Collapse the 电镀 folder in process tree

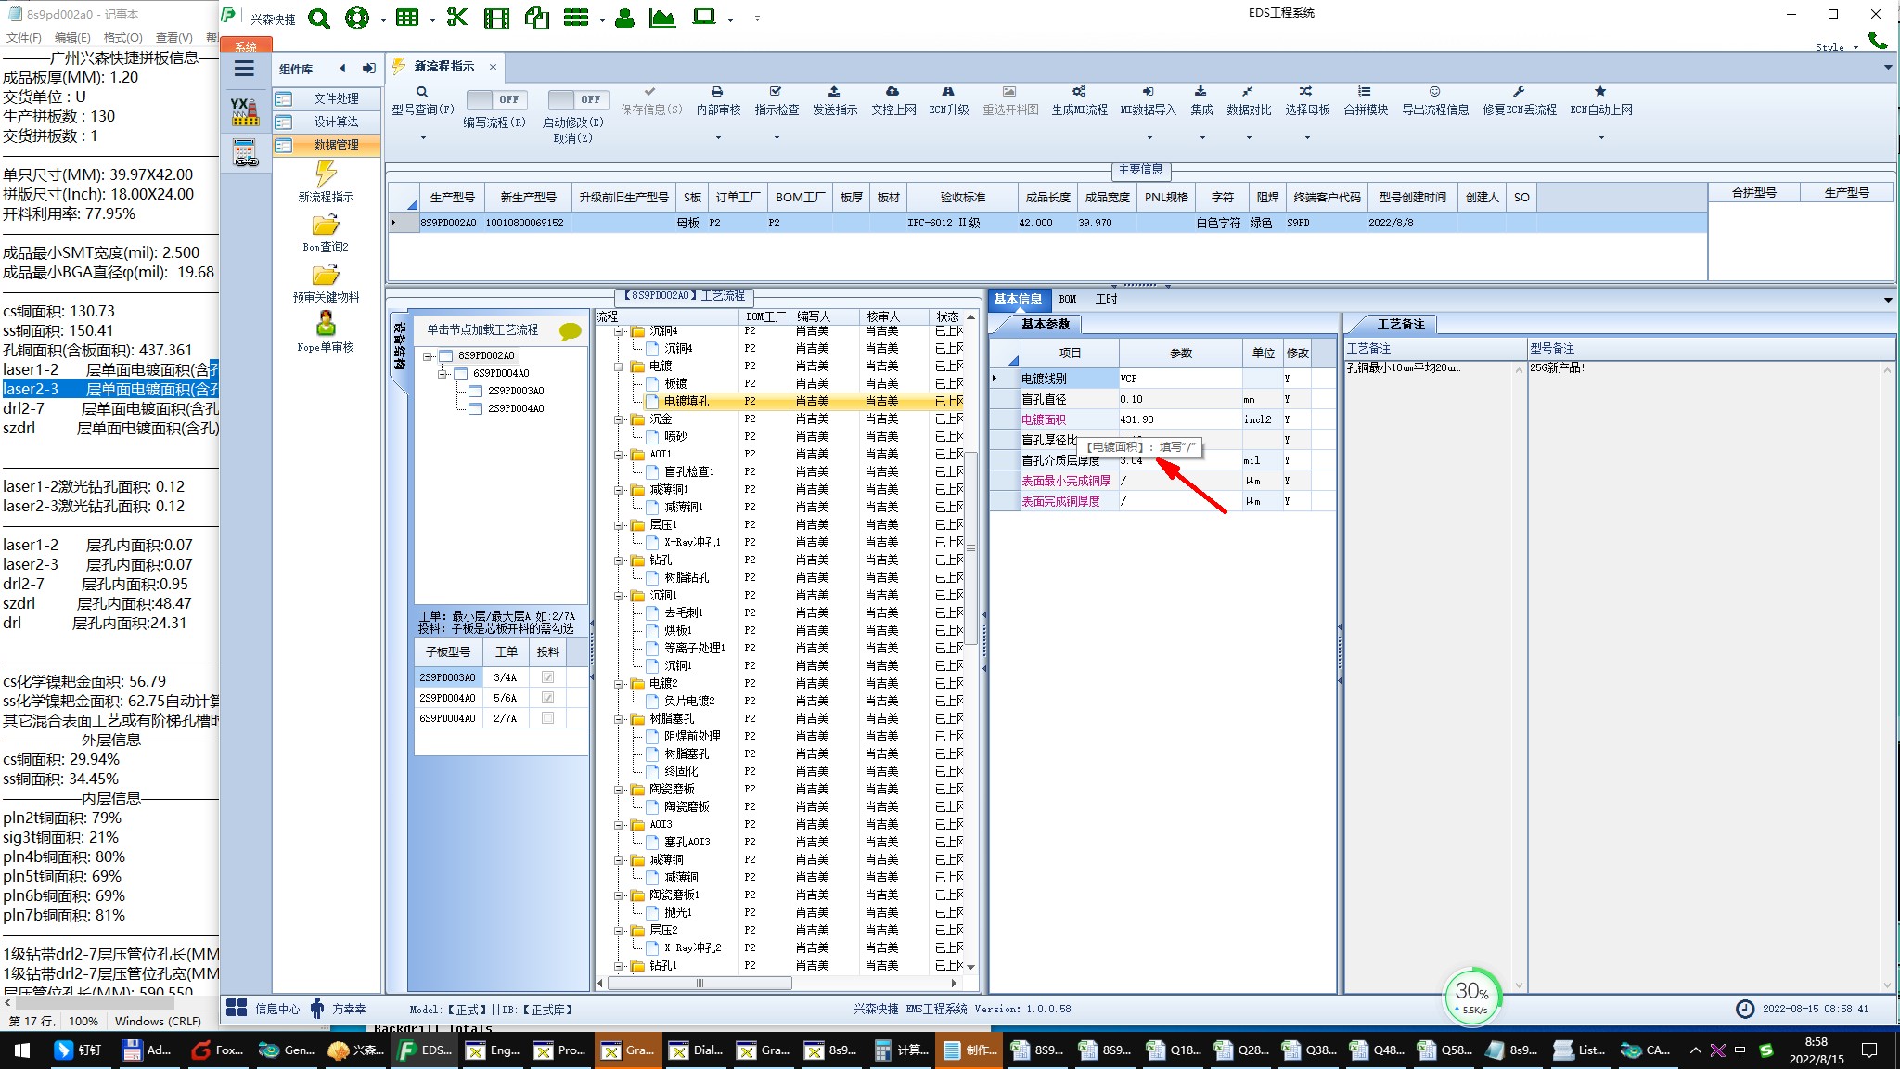click(x=619, y=367)
